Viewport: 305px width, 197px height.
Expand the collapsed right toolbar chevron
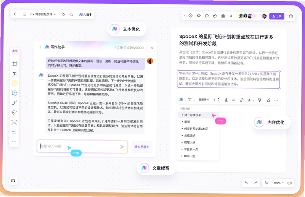(184, 15)
